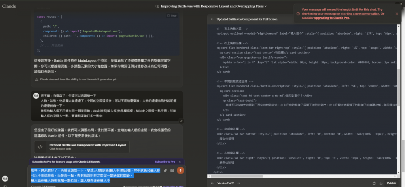405x187 pixels.
Task: Publish the artifact
Action: coord(392,183)
